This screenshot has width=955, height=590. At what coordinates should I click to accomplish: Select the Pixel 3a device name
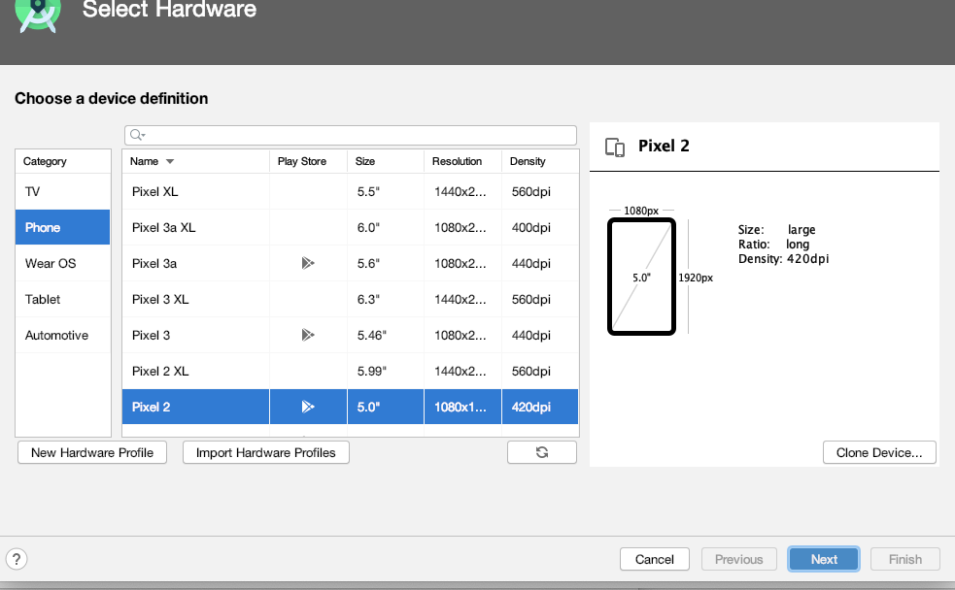click(x=154, y=263)
